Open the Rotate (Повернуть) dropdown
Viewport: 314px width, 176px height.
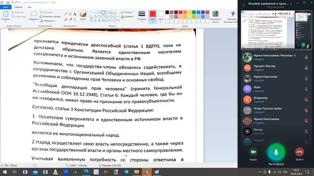pyautogui.click(x=48, y=21)
